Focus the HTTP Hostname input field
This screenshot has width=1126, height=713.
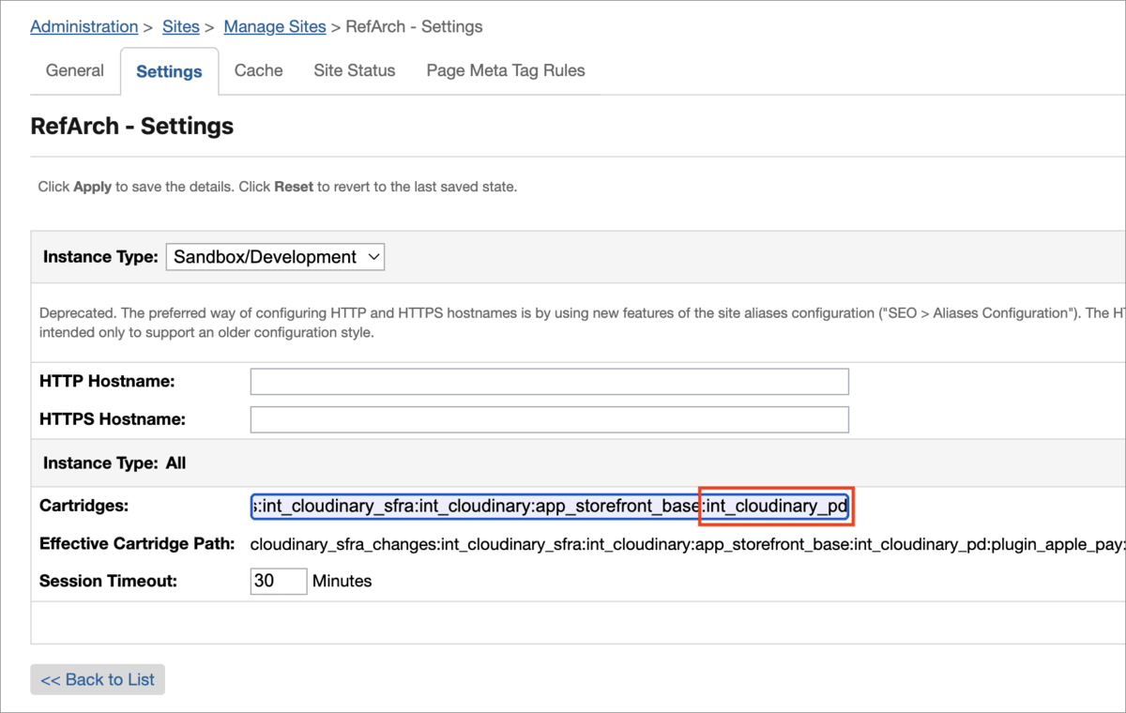[x=549, y=382]
